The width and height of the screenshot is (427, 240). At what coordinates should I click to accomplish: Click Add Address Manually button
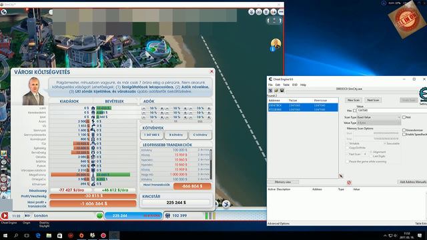coord(412,182)
